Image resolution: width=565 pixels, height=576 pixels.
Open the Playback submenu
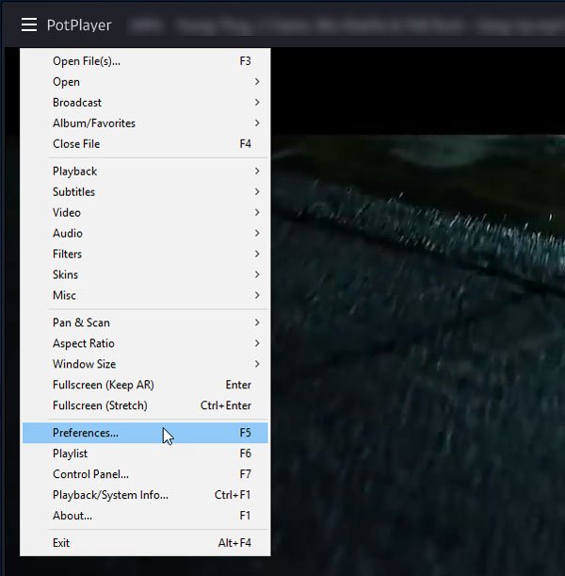[x=75, y=172]
